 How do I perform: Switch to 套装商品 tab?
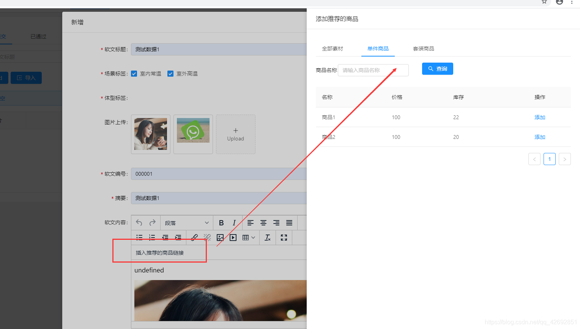(x=424, y=49)
